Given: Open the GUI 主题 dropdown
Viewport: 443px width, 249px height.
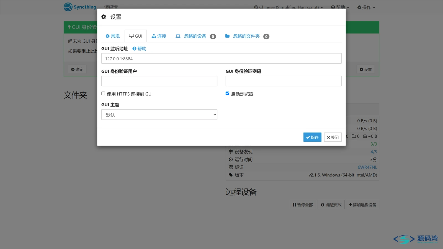Looking at the screenshot, I should point(159,115).
